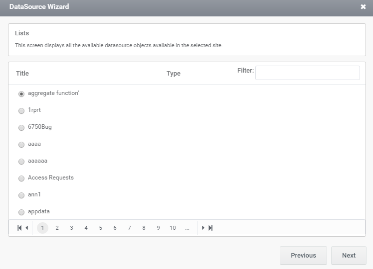Screen dimensions: 373x269
Task: Show more pages via ellipsis
Action: click(x=187, y=228)
